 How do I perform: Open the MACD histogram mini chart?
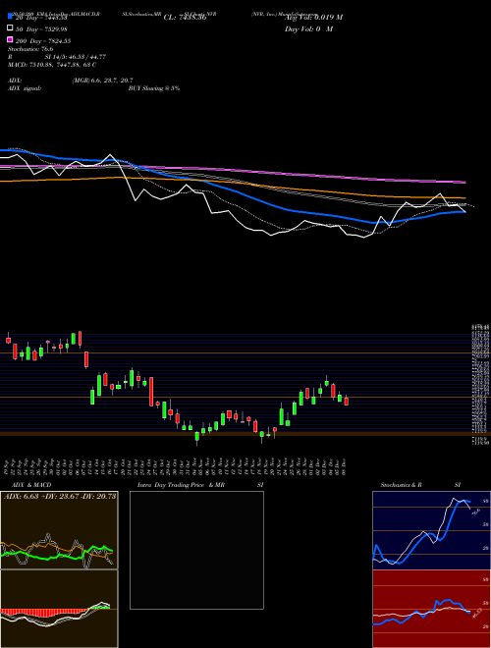pyautogui.click(x=59, y=609)
